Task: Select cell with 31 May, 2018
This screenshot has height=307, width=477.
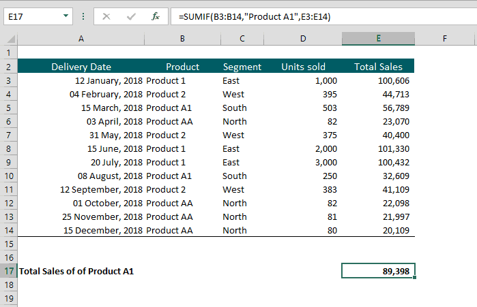Action: click(x=81, y=135)
